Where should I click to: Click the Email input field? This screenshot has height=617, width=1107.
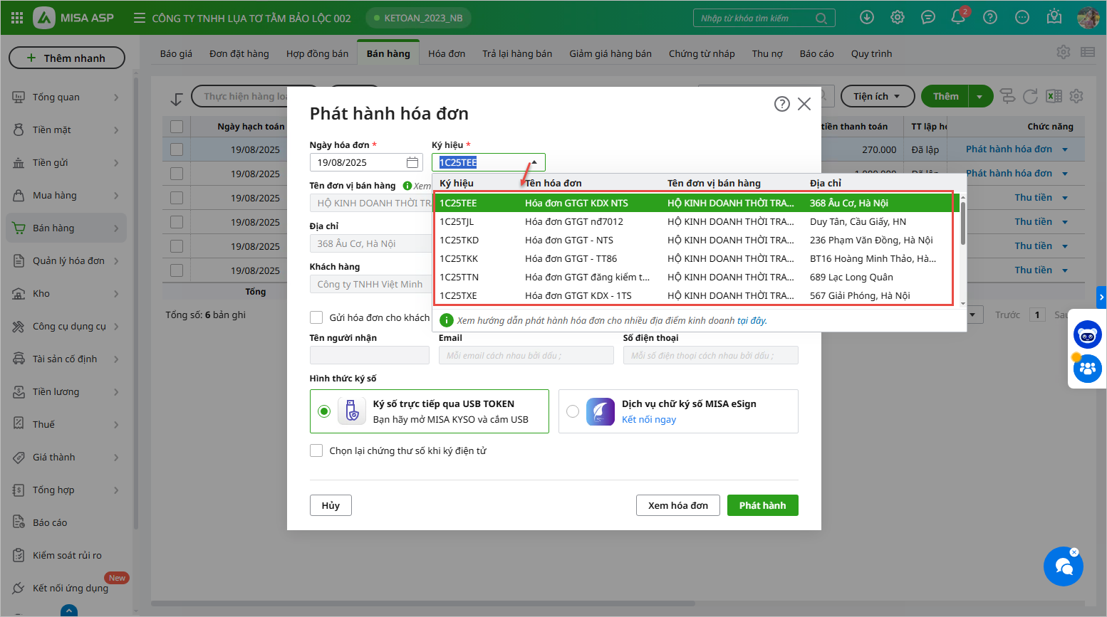tap(526, 355)
